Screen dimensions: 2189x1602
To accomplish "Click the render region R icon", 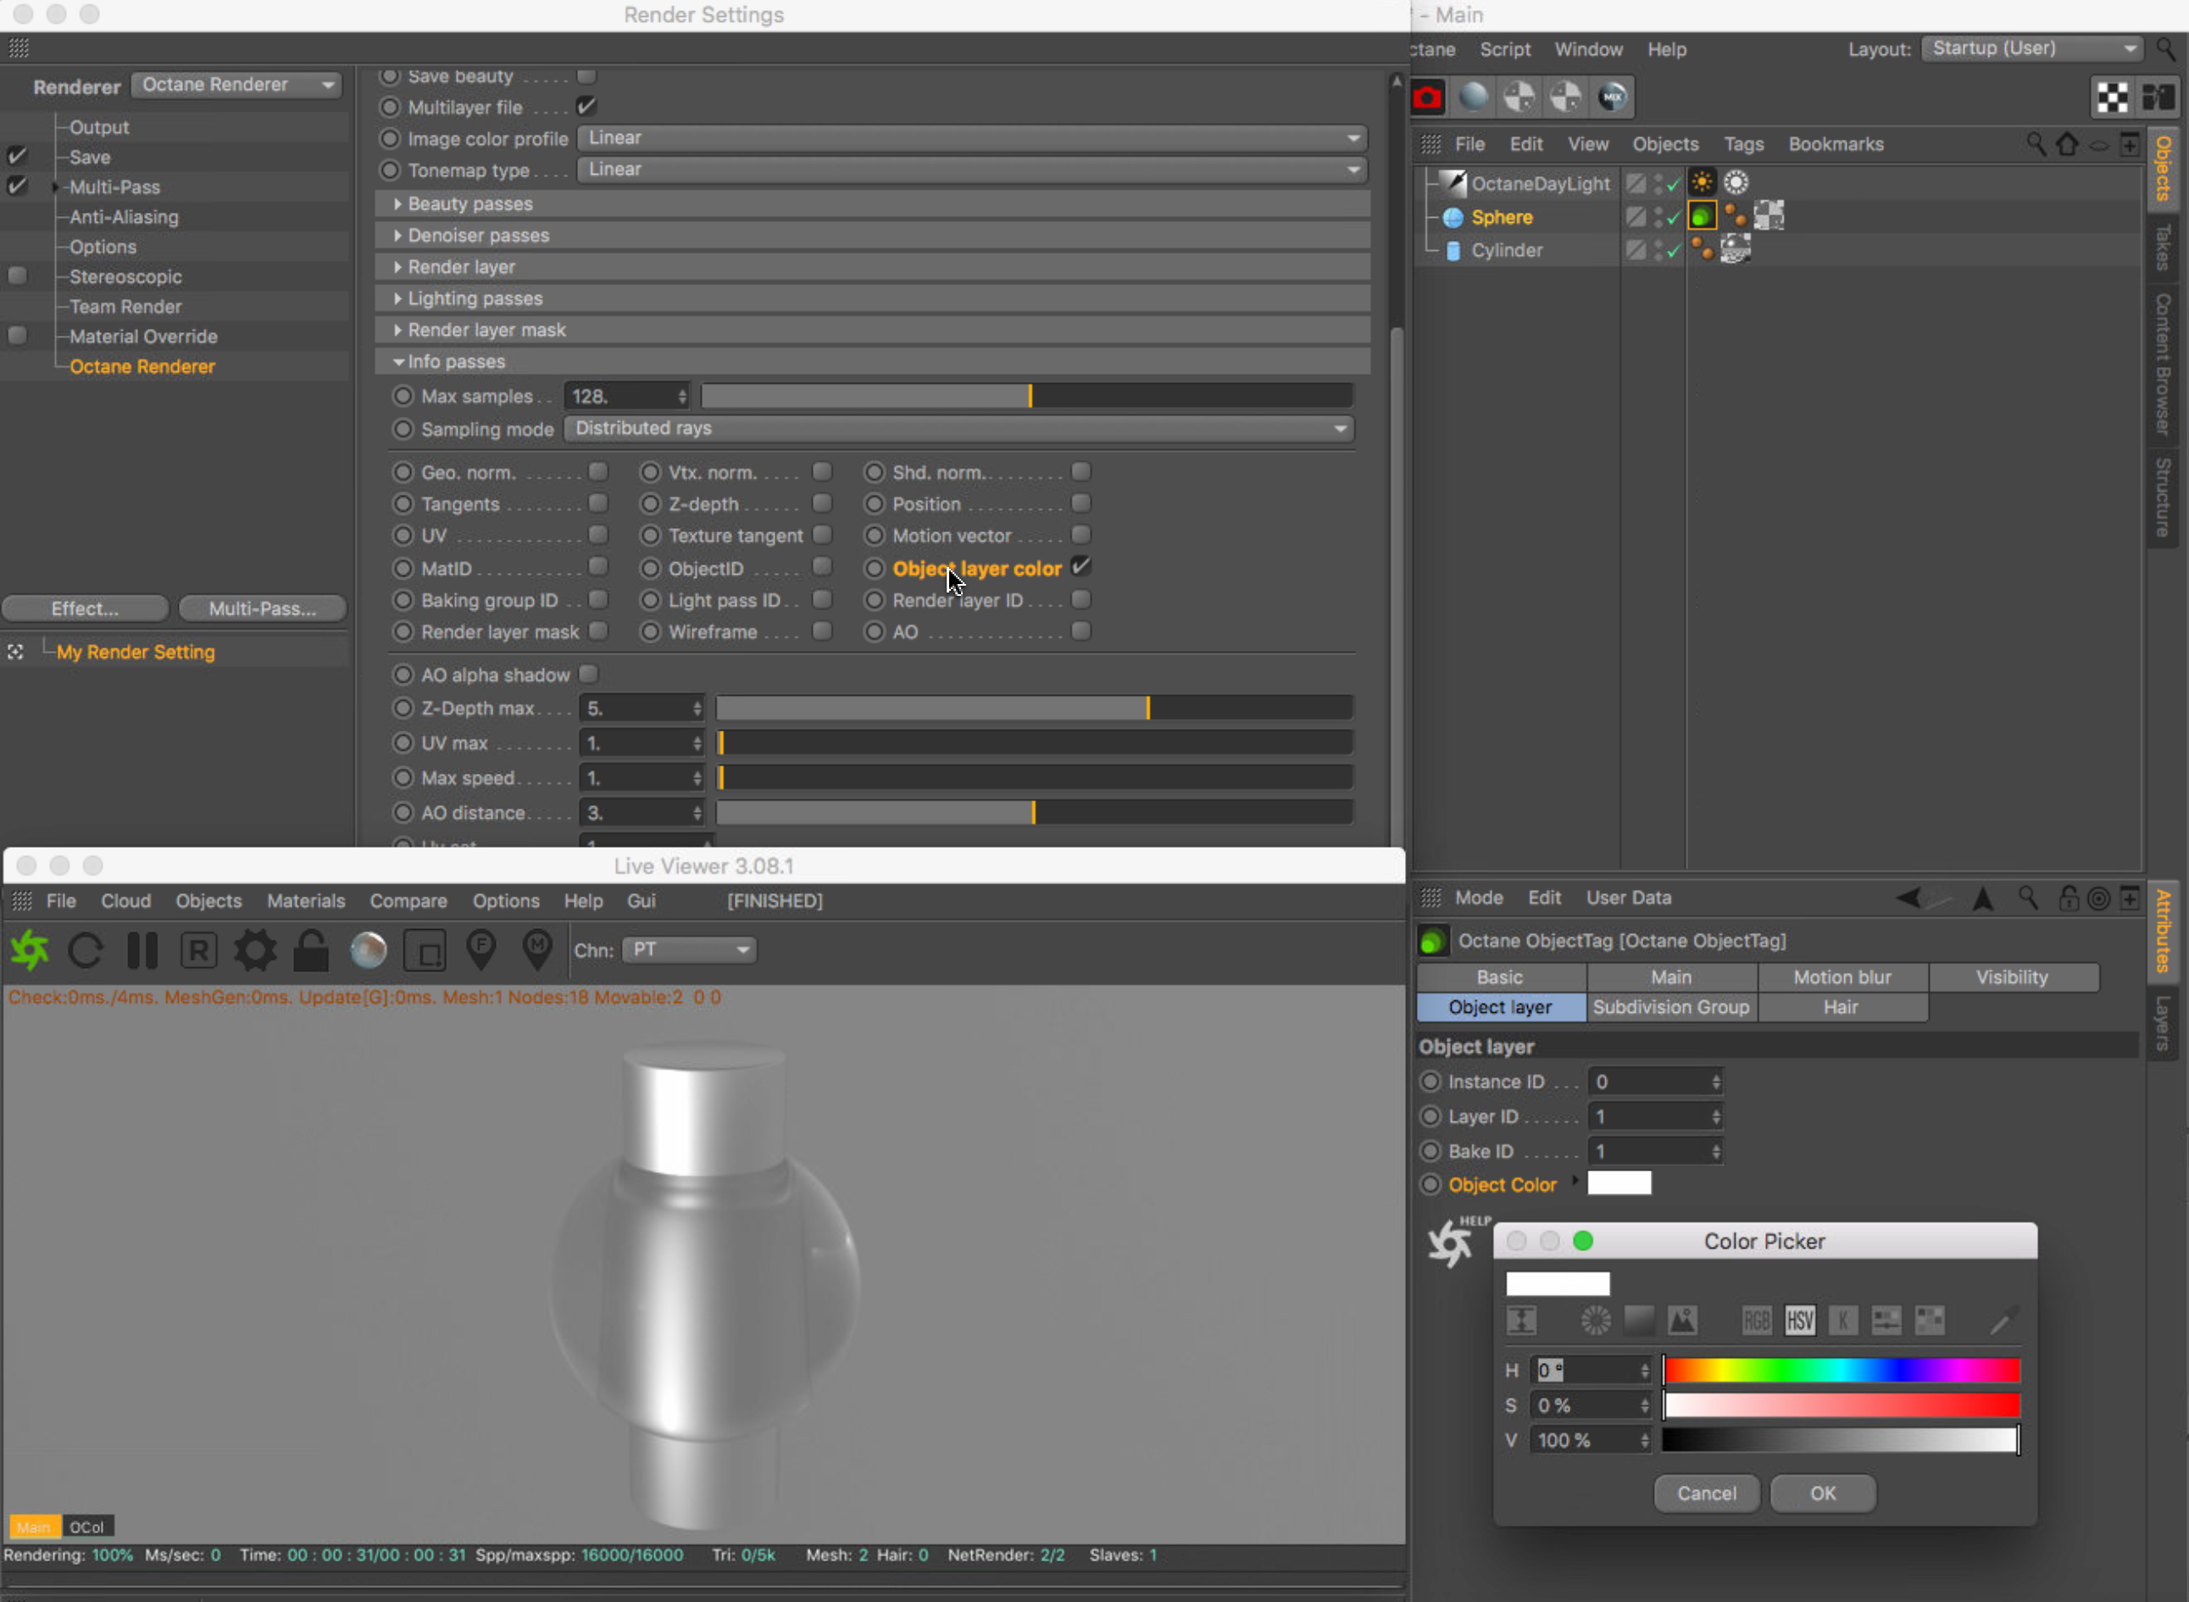I will click(x=199, y=950).
